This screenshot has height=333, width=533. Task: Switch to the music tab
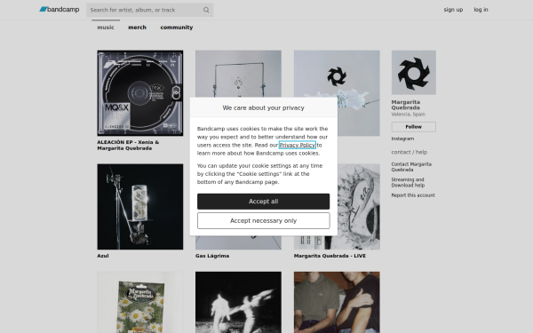[106, 28]
